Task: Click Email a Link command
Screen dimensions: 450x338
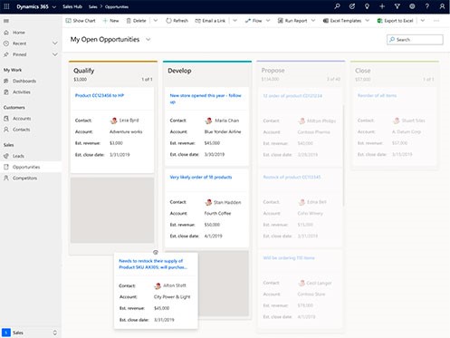Action: pyautogui.click(x=210, y=21)
